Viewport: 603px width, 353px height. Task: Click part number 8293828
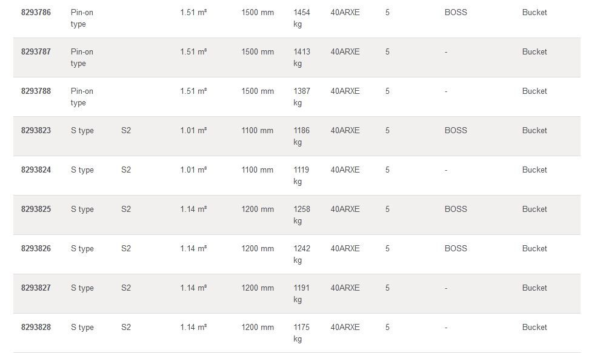click(x=36, y=327)
